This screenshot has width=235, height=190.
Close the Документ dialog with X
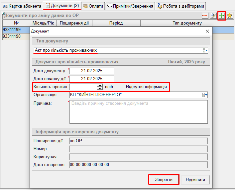[x=207, y=31]
